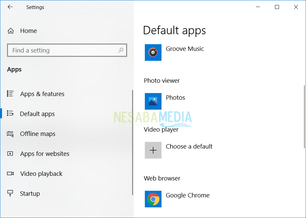
Task: Click the Photos app icon
Action: tap(153, 101)
